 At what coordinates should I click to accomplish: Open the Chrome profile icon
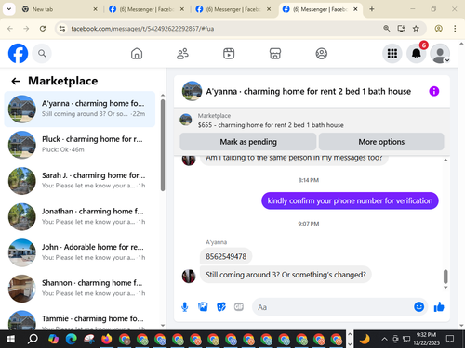coord(438,29)
